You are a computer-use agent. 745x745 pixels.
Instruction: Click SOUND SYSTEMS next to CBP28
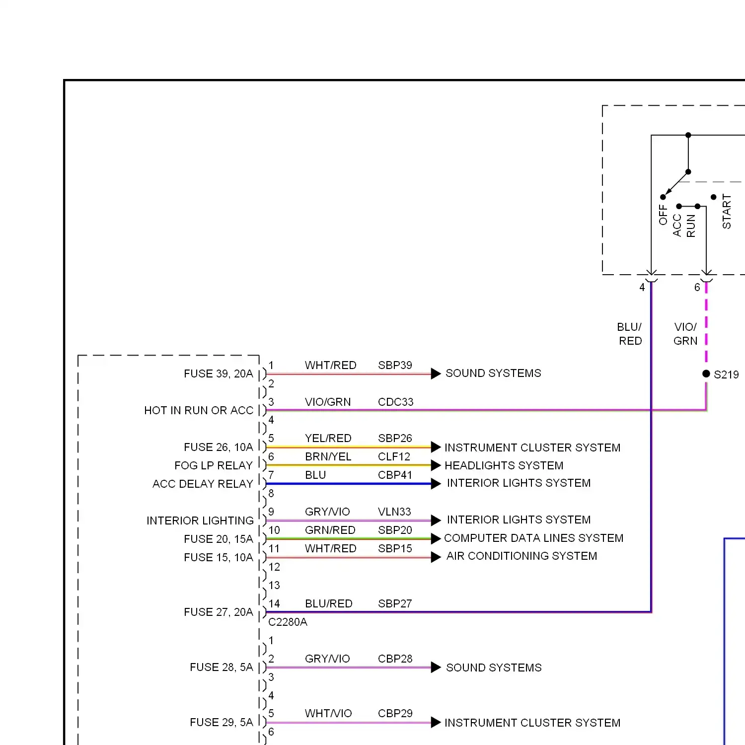(494, 668)
